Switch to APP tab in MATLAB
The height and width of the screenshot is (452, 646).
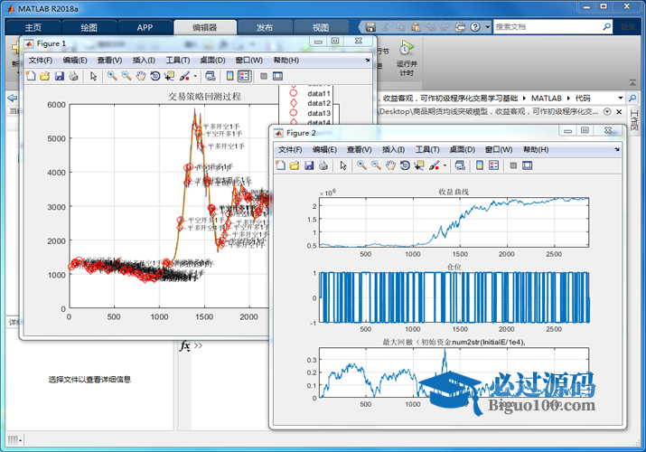click(x=145, y=28)
